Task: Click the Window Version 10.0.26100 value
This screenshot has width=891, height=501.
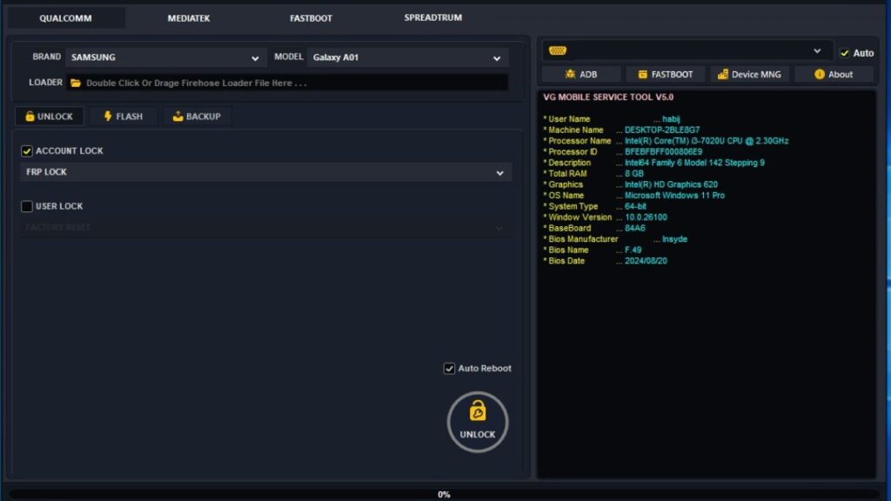Action: tap(646, 217)
